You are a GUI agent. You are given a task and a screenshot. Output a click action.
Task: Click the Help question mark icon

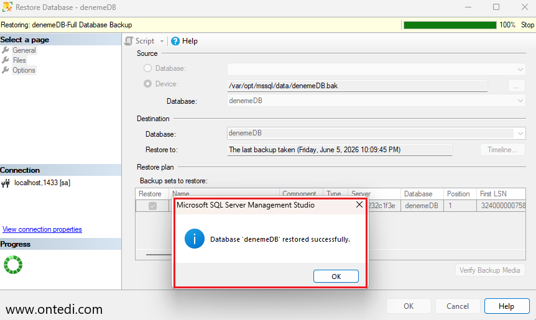coord(175,42)
